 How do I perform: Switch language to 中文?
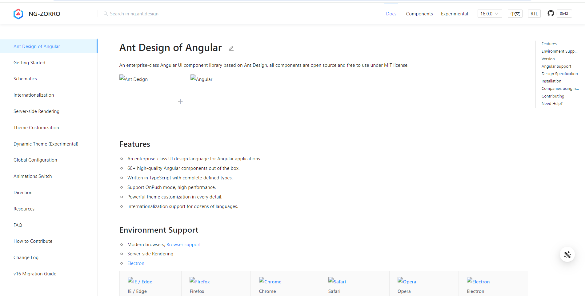(515, 14)
